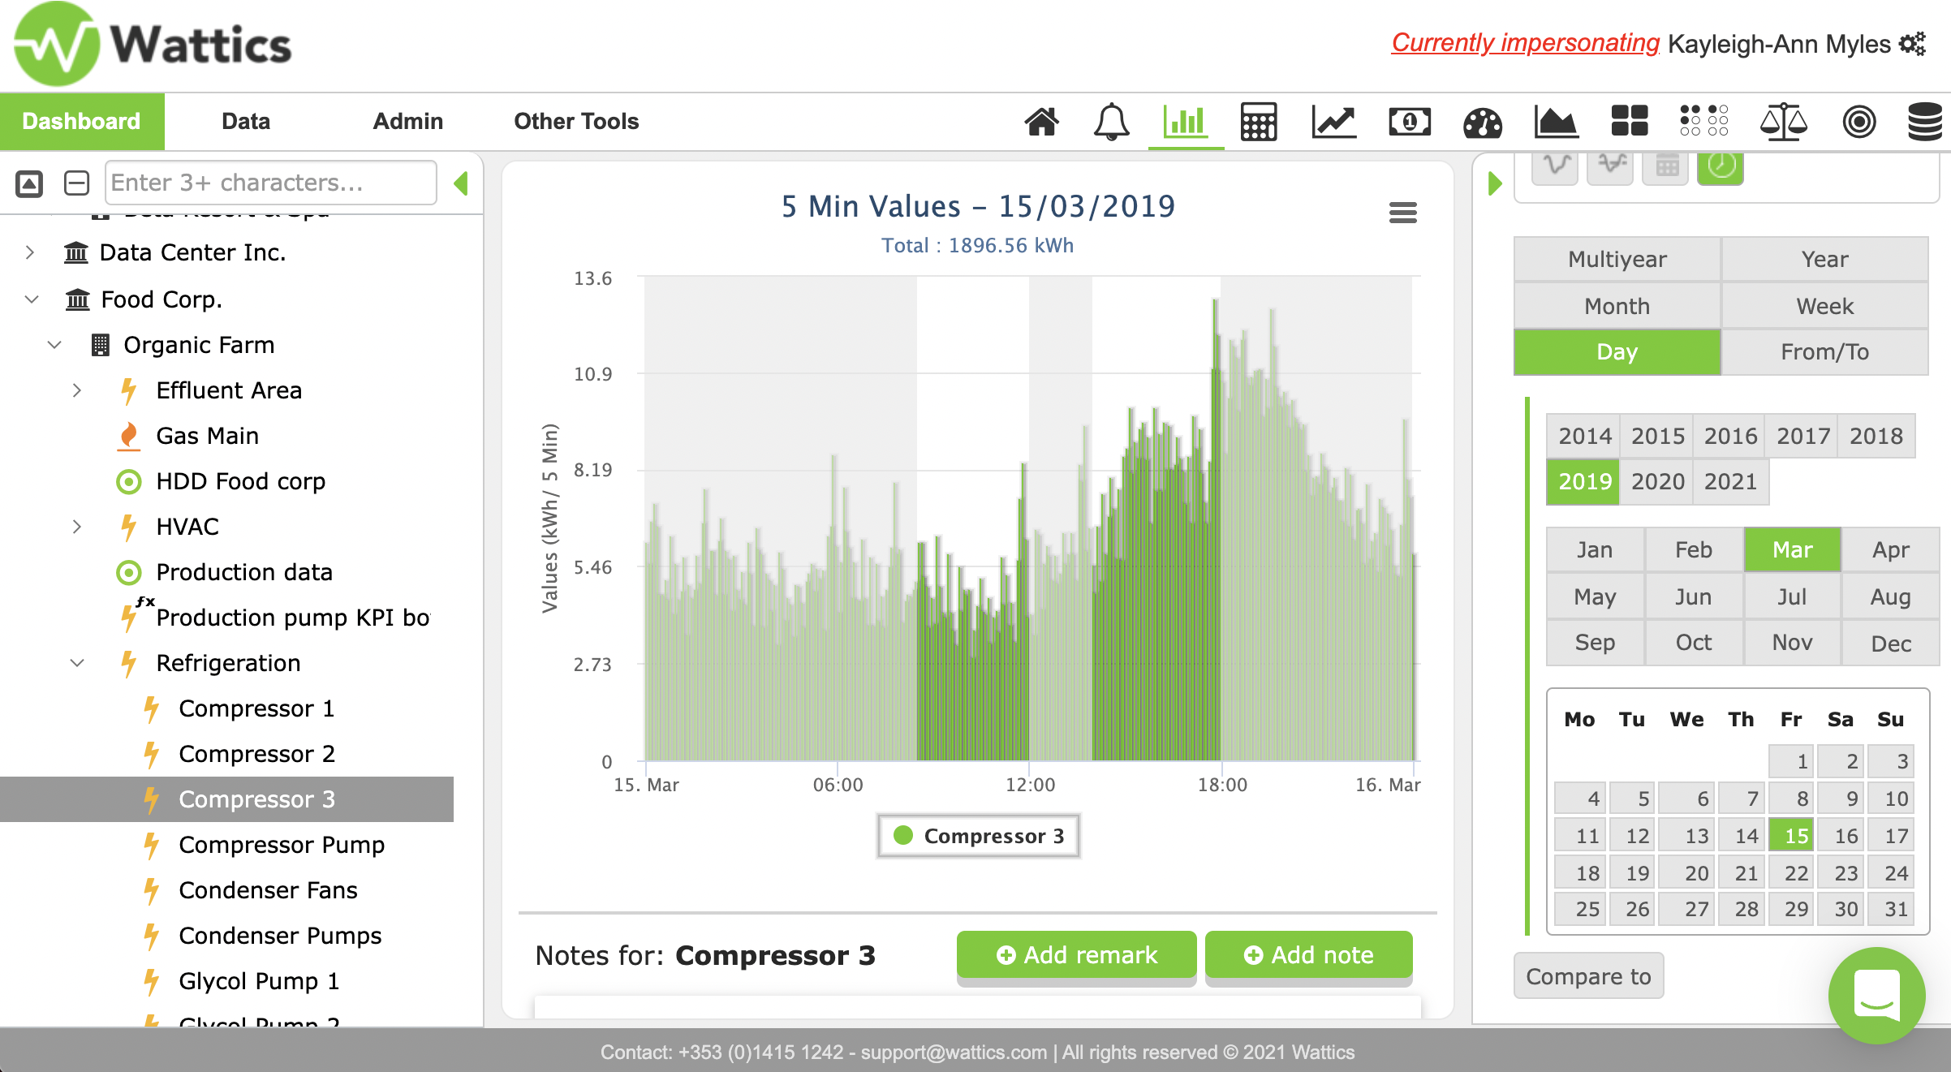
Task: Open the database stack icon
Action: click(1924, 123)
